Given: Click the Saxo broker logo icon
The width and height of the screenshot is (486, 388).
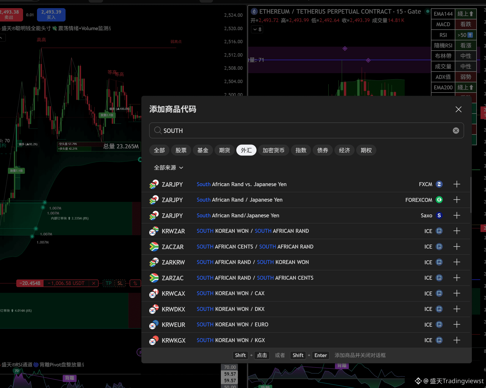Looking at the screenshot, I should [439, 215].
